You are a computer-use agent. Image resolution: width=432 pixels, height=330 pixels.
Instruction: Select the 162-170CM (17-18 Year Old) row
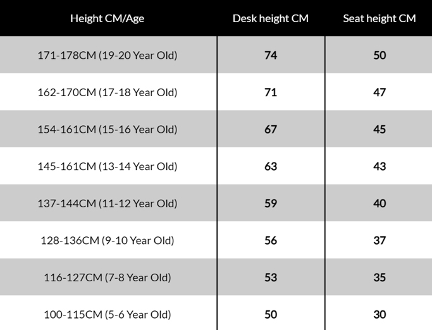coord(216,92)
